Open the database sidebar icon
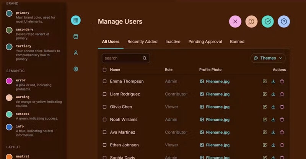 76,36
